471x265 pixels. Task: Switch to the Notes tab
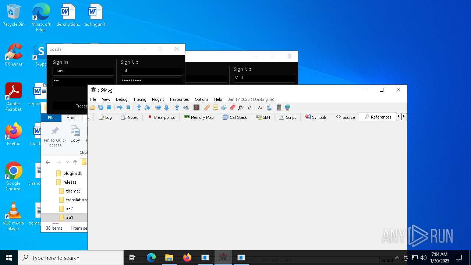click(x=130, y=117)
